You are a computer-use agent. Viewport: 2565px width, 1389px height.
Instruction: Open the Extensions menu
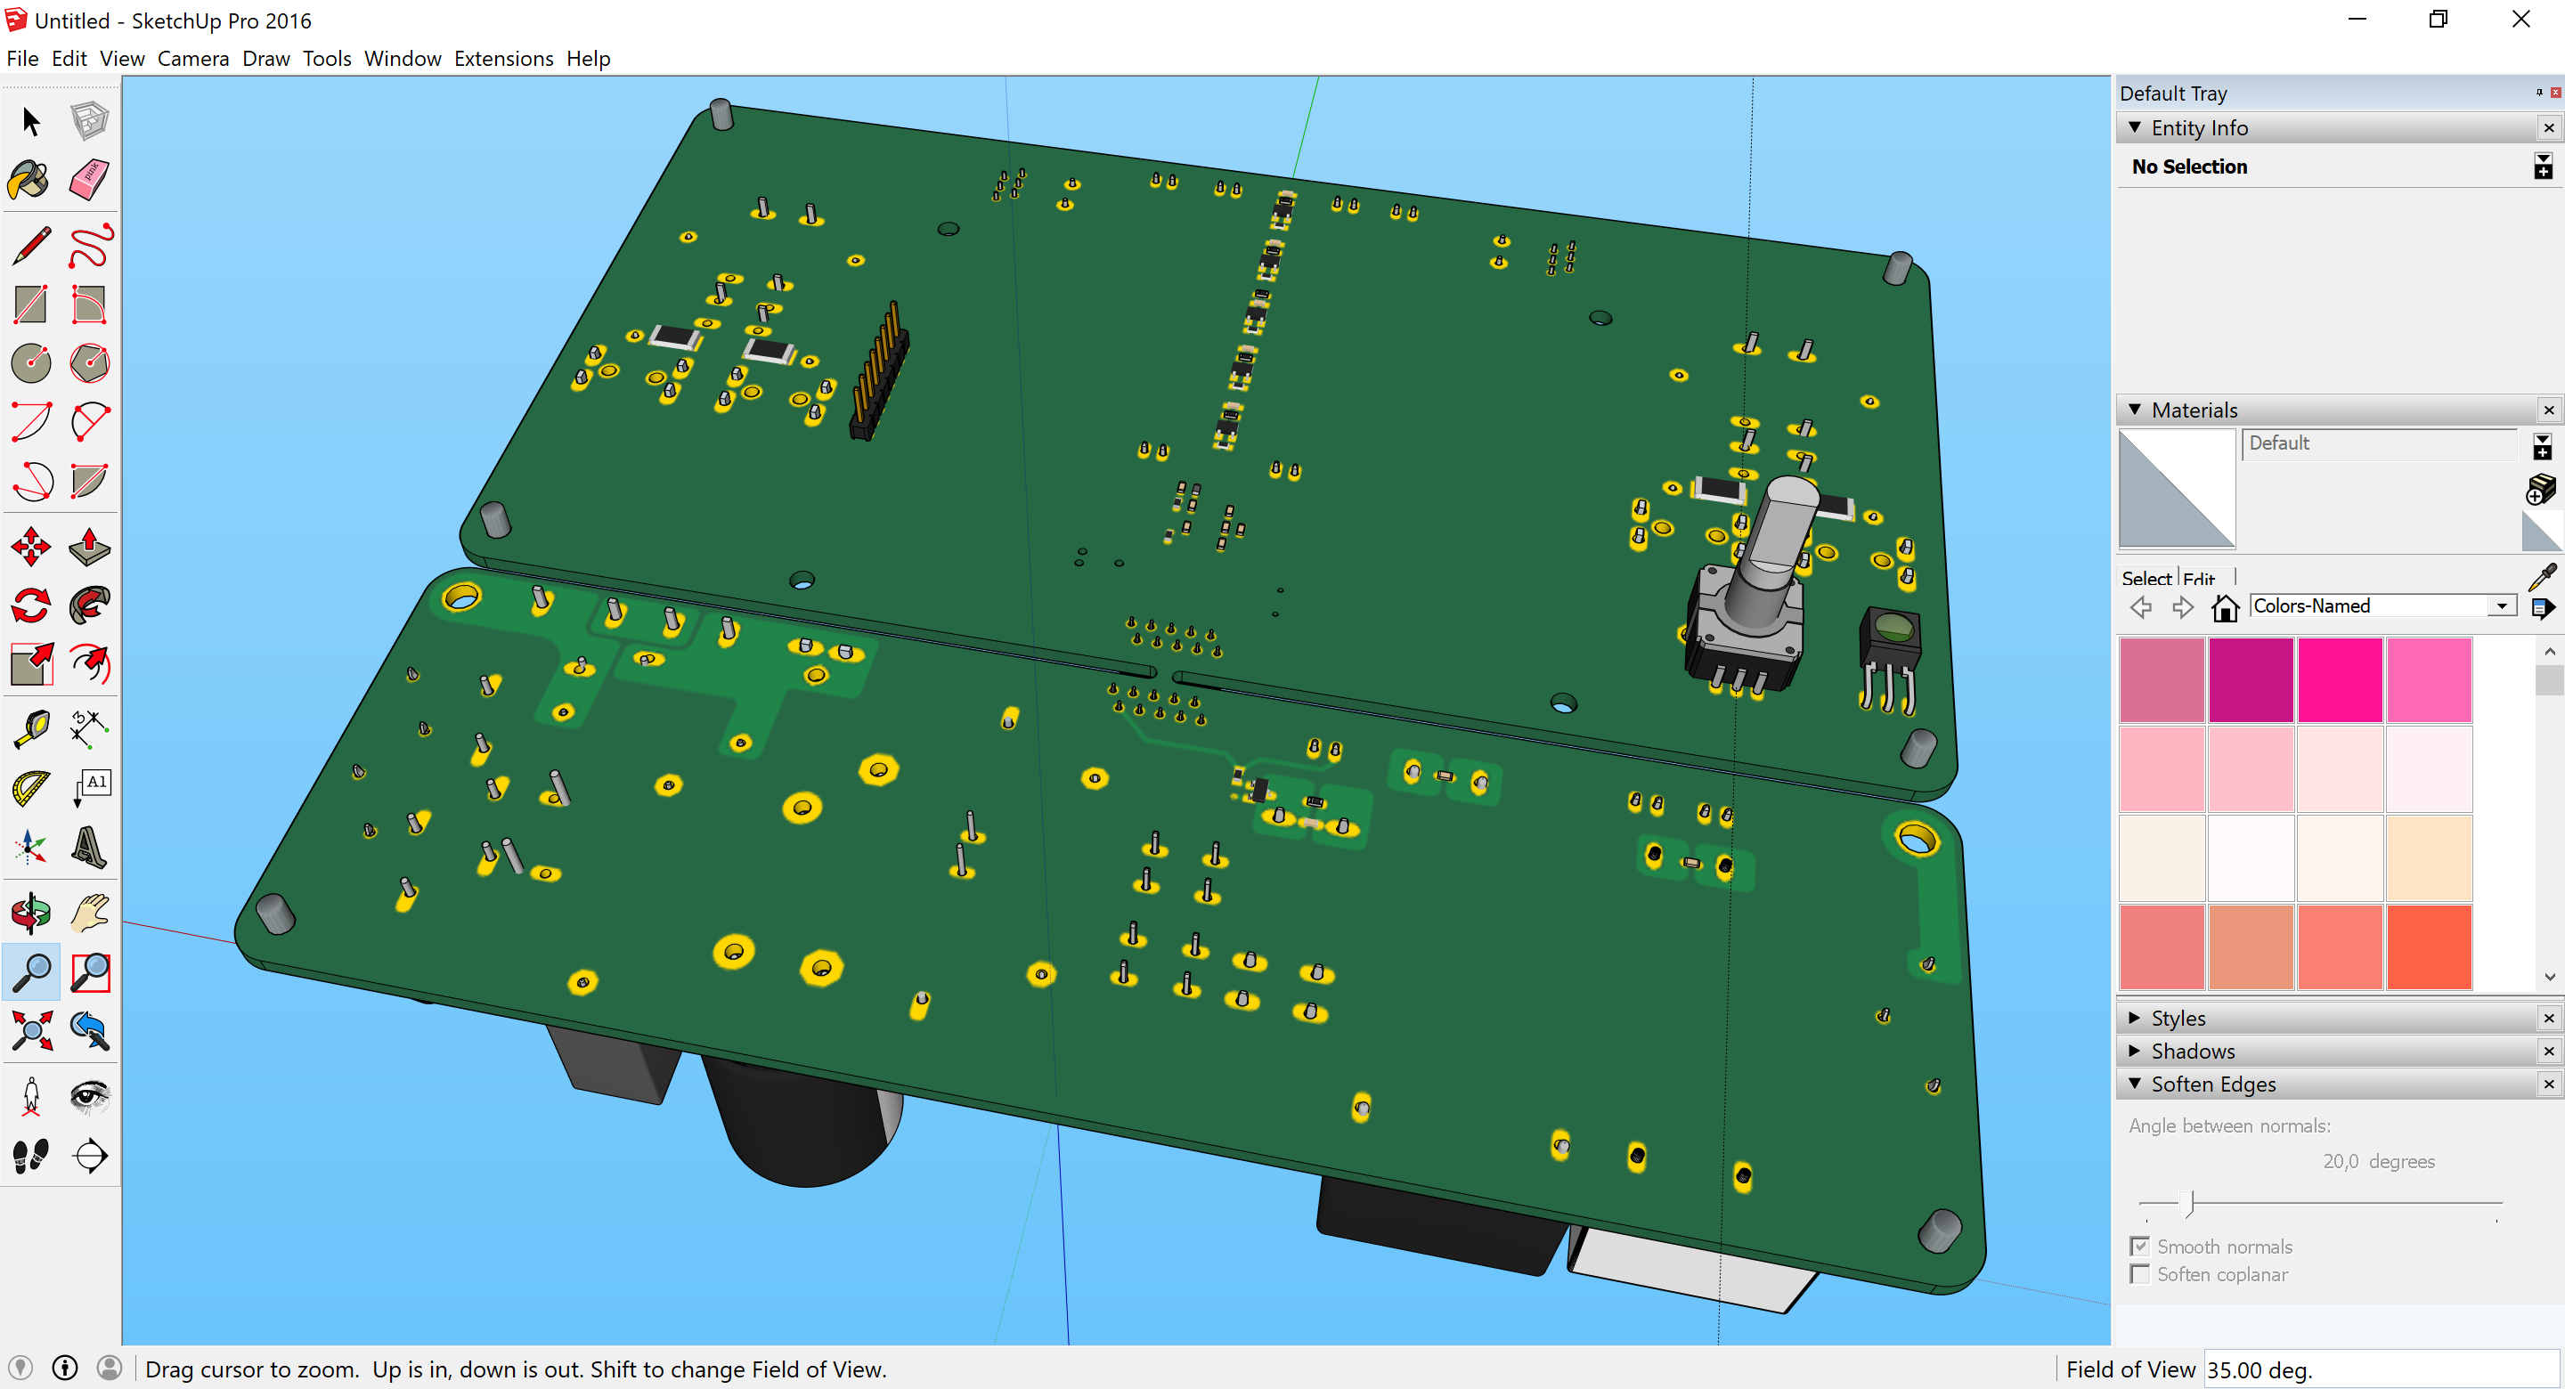[504, 59]
